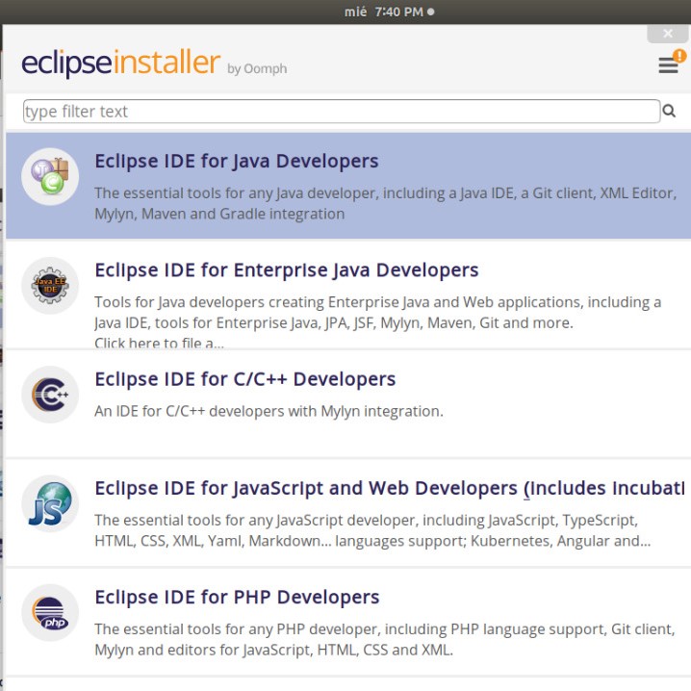Click the Eclipse Installer logo
This screenshot has width=691, height=691.
coord(120,64)
